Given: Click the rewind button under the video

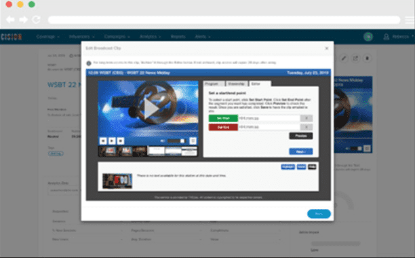Looking at the screenshot, I should [103, 141].
